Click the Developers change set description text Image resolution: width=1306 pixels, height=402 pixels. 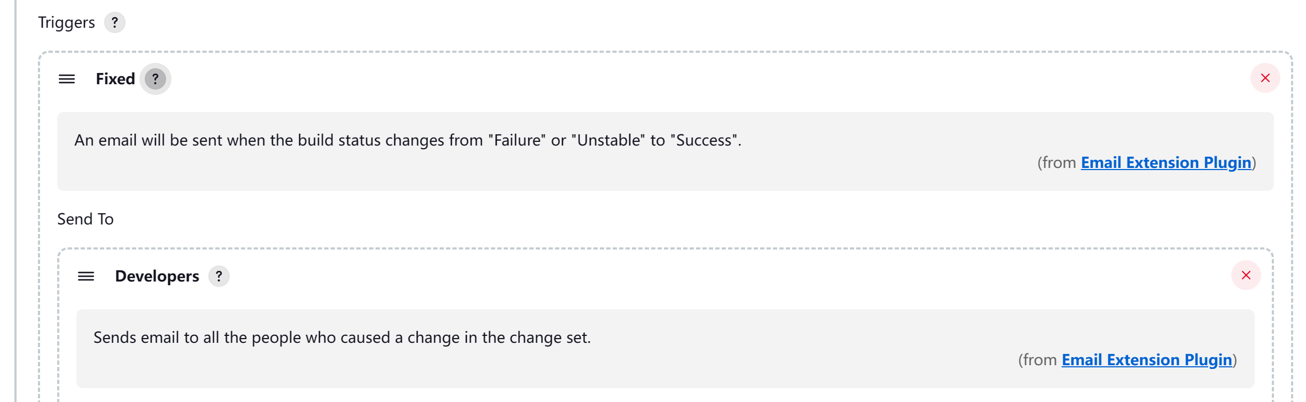coord(342,337)
